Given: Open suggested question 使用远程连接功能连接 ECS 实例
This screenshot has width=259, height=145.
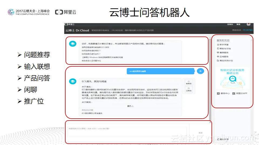Looking at the screenshot, I should pos(95,47).
